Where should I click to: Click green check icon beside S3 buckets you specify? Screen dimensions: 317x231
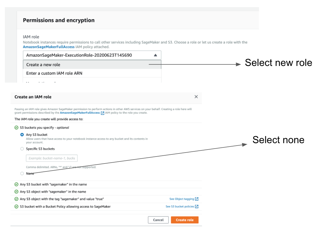pos(16,128)
